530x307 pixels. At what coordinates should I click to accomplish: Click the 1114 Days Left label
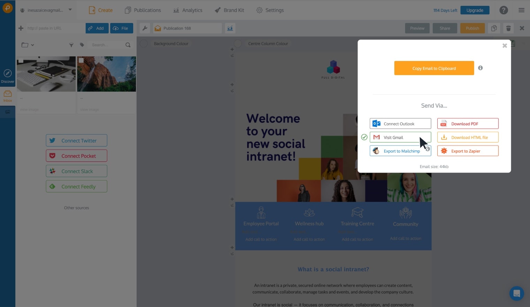point(445,10)
